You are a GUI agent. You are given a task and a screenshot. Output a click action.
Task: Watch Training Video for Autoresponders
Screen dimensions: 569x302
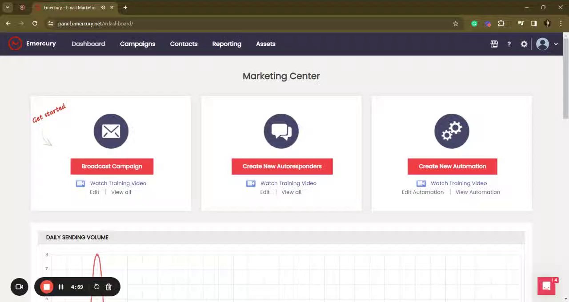coord(289,183)
